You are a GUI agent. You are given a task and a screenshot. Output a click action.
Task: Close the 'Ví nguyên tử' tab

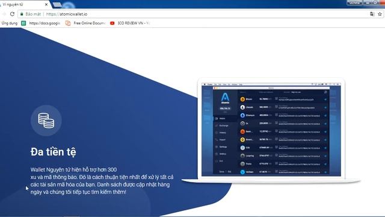tap(46, 4)
